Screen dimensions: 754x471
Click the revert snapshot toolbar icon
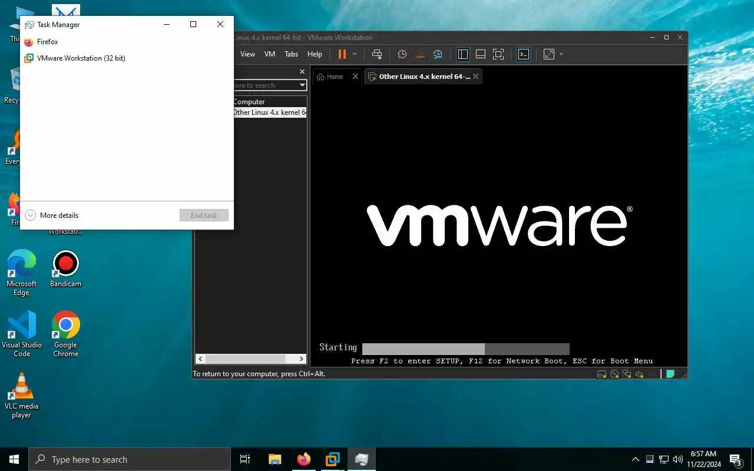coord(420,54)
